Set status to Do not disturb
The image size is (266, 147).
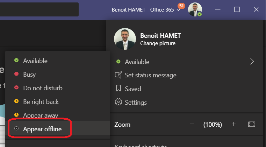(x=43, y=88)
